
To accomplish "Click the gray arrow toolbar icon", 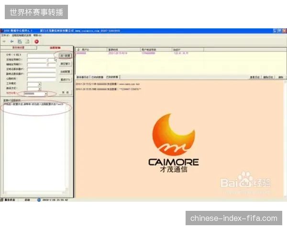I will pos(4,42).
